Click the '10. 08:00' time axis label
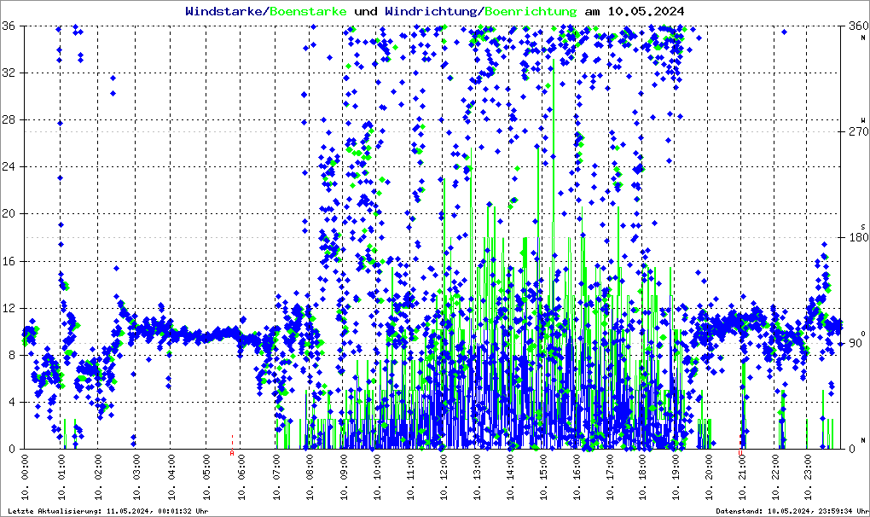This screenshot has width=870, height=517. click(x=310, y=478)
